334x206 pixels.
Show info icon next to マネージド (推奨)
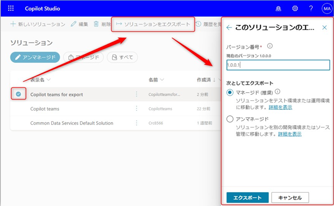point(277,92)
